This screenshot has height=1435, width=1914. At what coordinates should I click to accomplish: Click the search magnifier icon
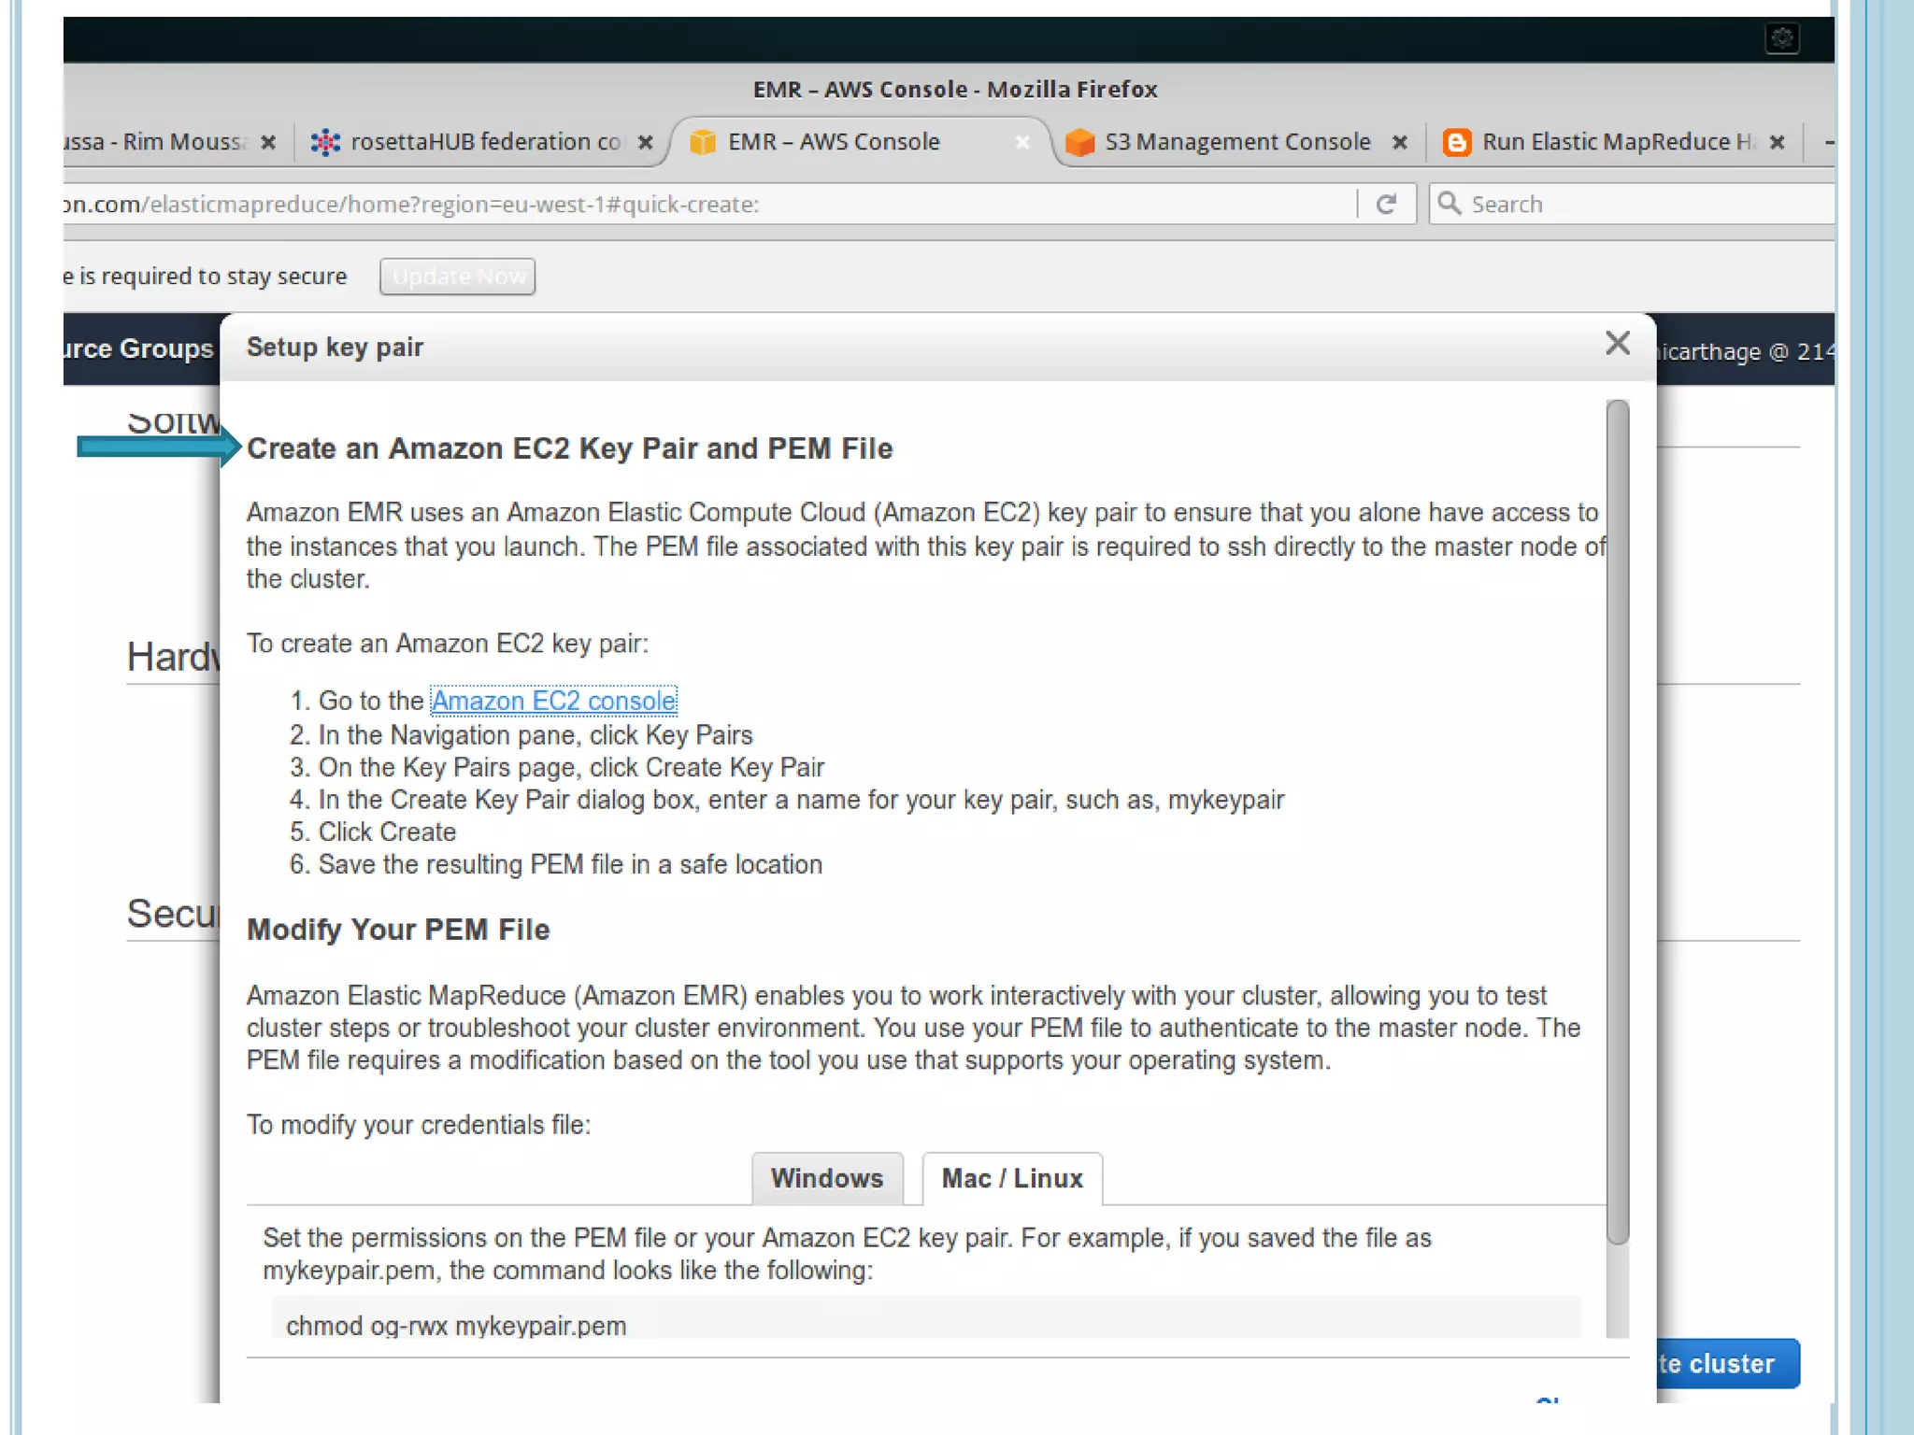[1449, 204]
